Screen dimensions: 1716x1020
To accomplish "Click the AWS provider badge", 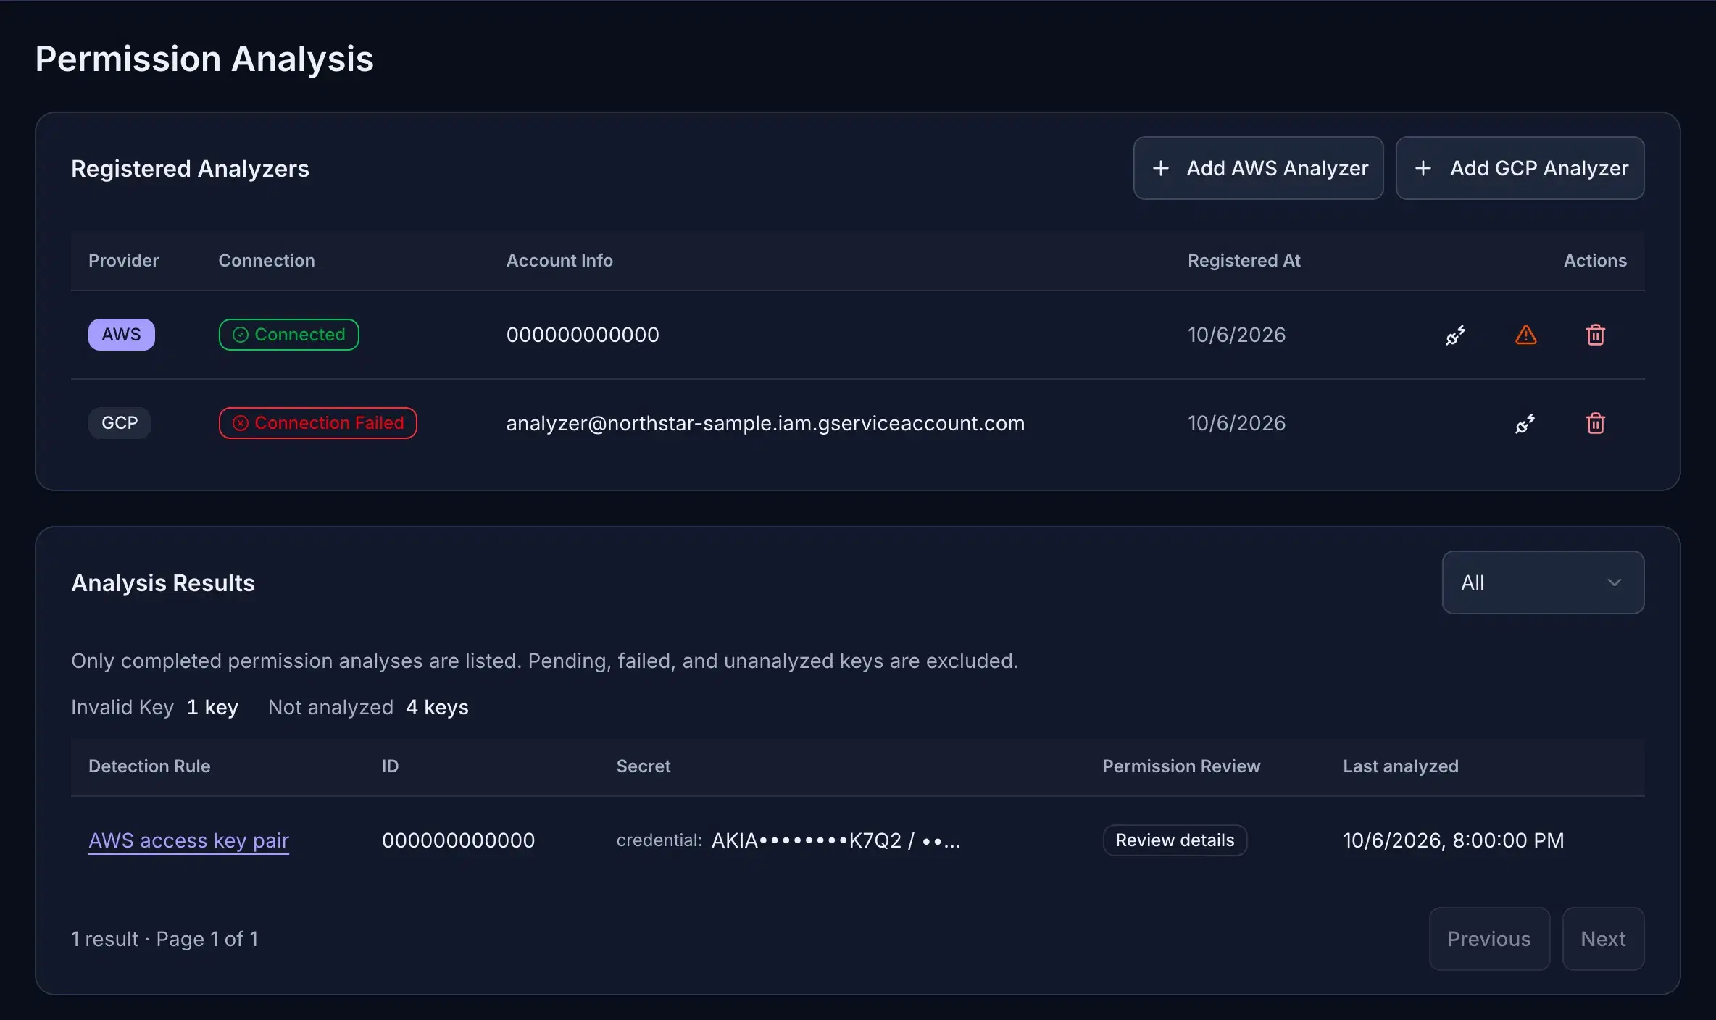I will pyautogui.click(x=121, y=335).
